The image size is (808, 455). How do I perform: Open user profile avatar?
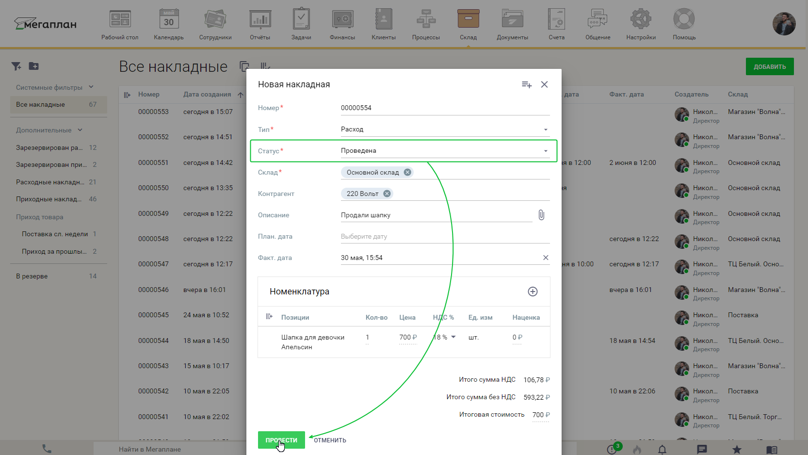[x=784, y=24]
